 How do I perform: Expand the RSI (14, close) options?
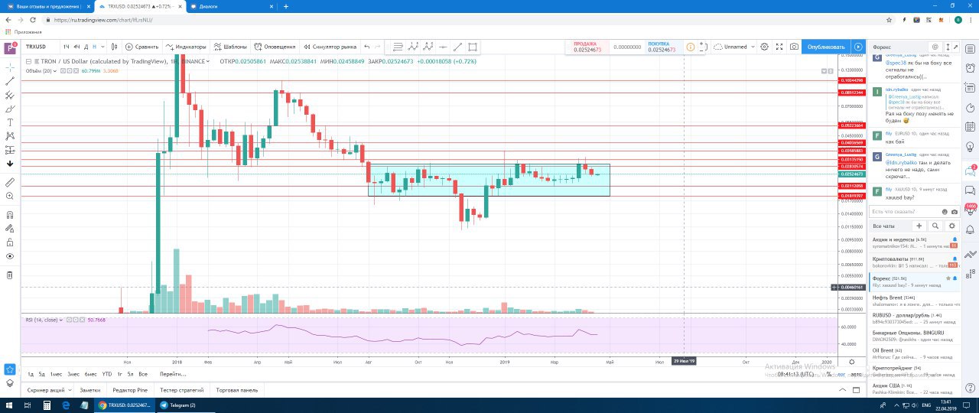pos(63,320)
